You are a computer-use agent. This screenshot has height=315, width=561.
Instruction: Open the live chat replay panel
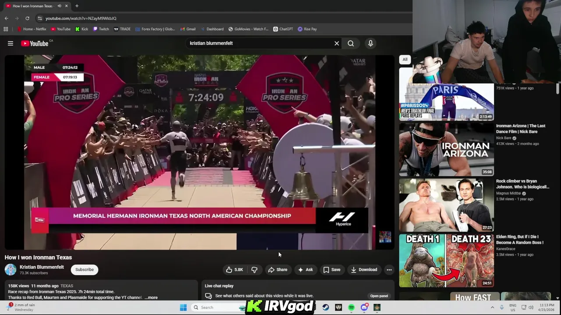point(379,296)
